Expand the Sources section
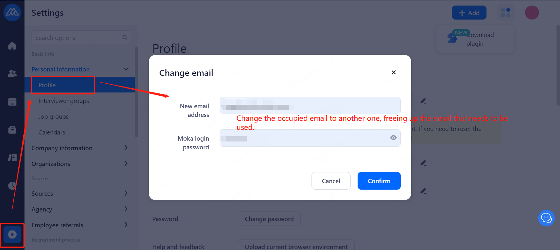560x250 pixels. (126, 193)
